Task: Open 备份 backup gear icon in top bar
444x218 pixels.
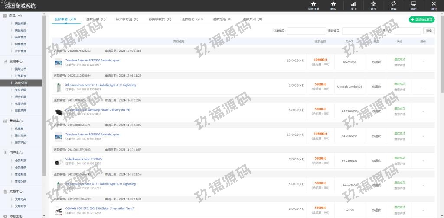Action: pos(373,4)
